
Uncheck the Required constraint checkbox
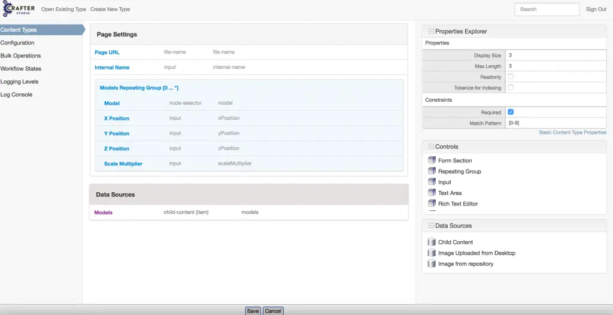coord(511,112)
